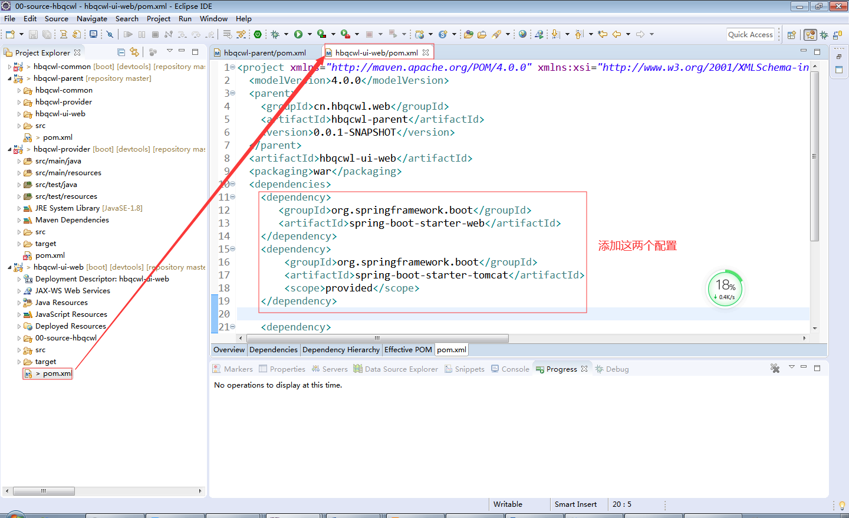This screenshot has width=849, height=518.
Task: Open the internal Web Browser globe icon
Action: pos(522,34)
